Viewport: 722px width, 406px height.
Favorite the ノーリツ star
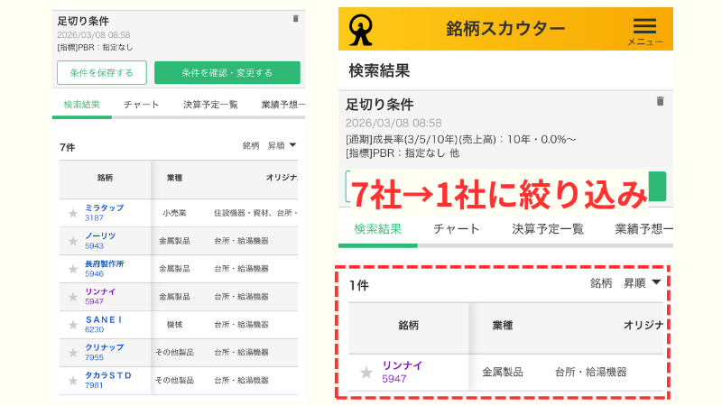pyautogui.click(x=73, y=241)
